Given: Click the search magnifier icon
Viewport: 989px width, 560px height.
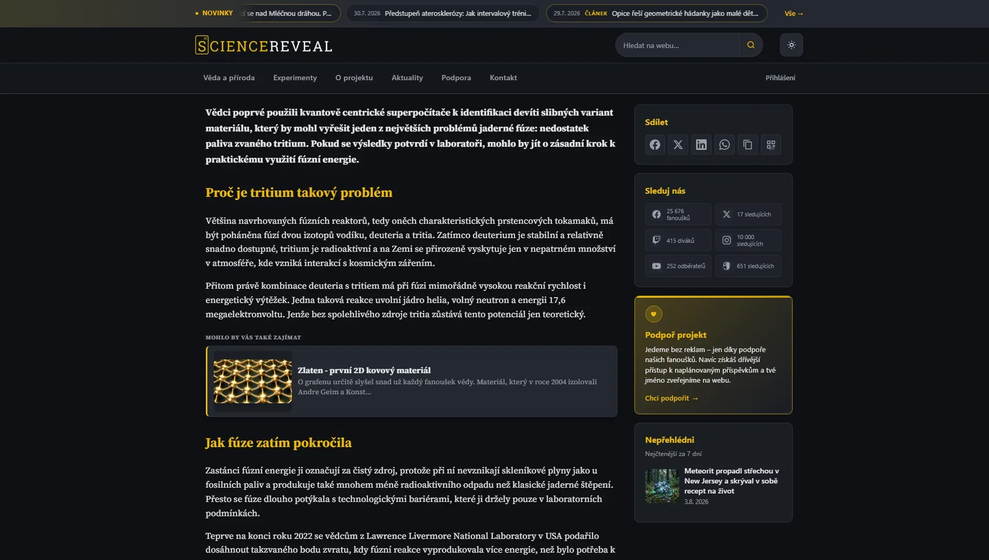Looking at the screenshot, I should [750, 45].
